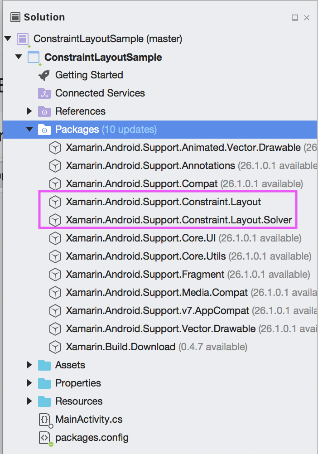The image size is (318, 454).
Task: Collapse the ConstraintLayoutSample solution root
Action: point(8,39)
